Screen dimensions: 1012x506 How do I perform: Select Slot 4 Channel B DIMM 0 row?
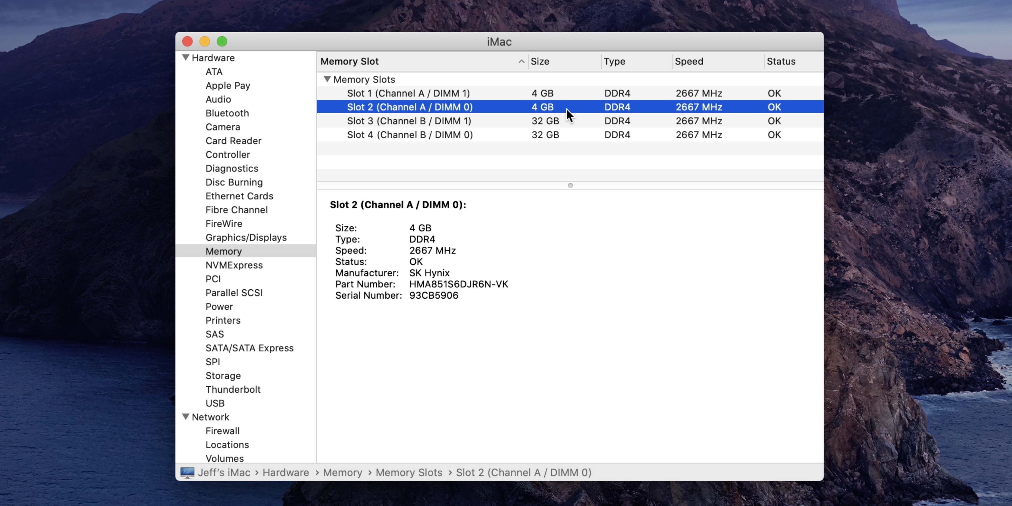[410, 134]
